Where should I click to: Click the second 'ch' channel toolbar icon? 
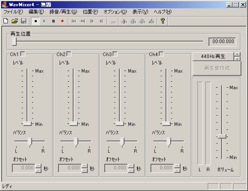pyautogui.click(x=133, y=21)
